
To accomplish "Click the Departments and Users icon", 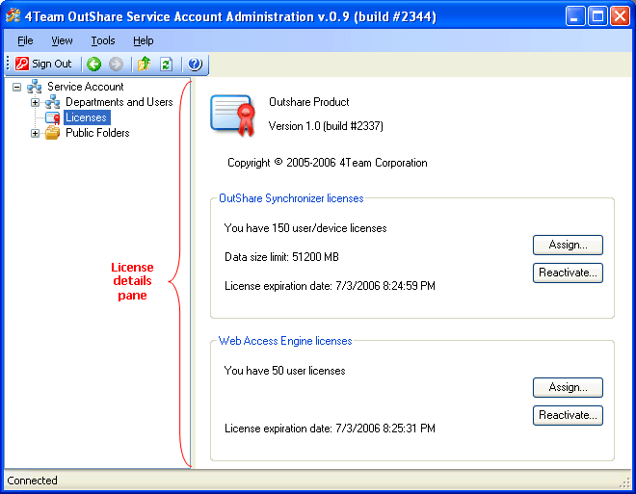I will point(53,102).
